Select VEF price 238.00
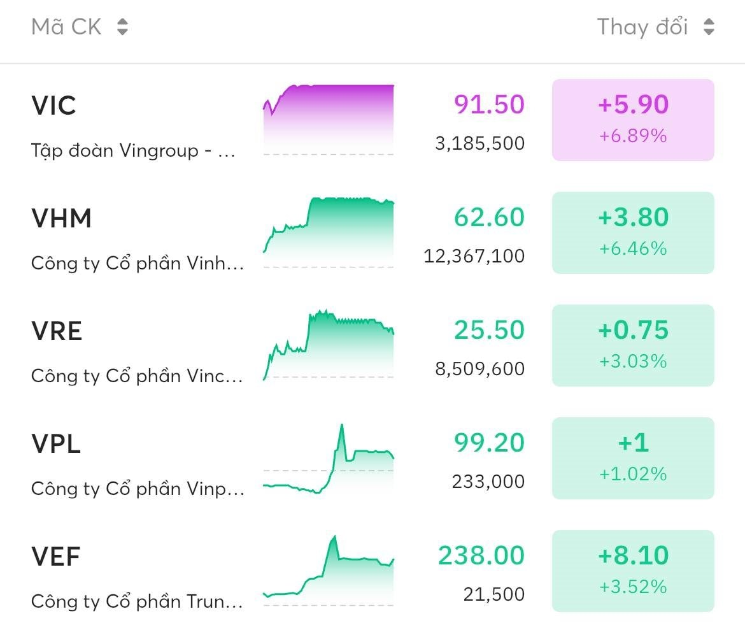 click(x=481, y=555)
